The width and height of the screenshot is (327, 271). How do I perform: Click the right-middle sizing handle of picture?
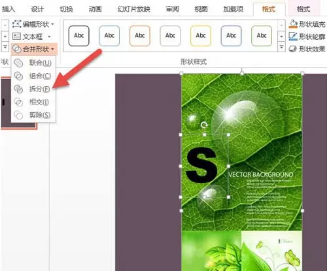click(302, 211)
